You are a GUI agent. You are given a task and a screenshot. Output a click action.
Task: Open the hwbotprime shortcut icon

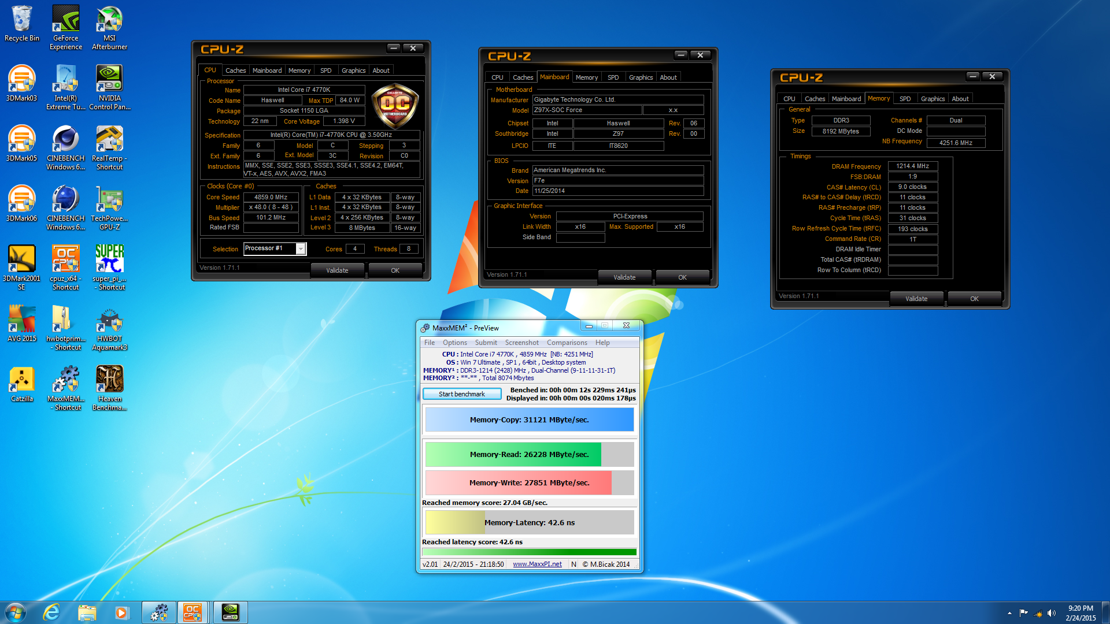coord(66,328)
